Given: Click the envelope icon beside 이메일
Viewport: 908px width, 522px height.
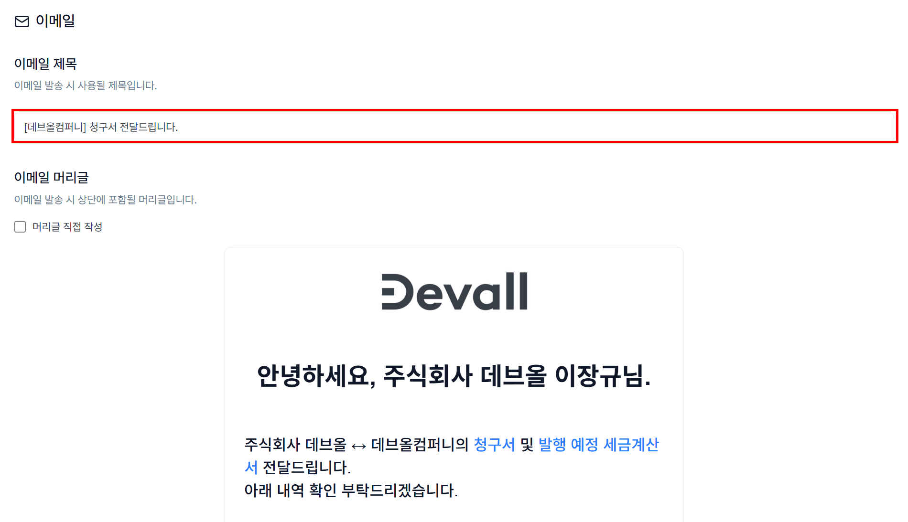Looking at the screenshot, I should [x=22, y=21].
